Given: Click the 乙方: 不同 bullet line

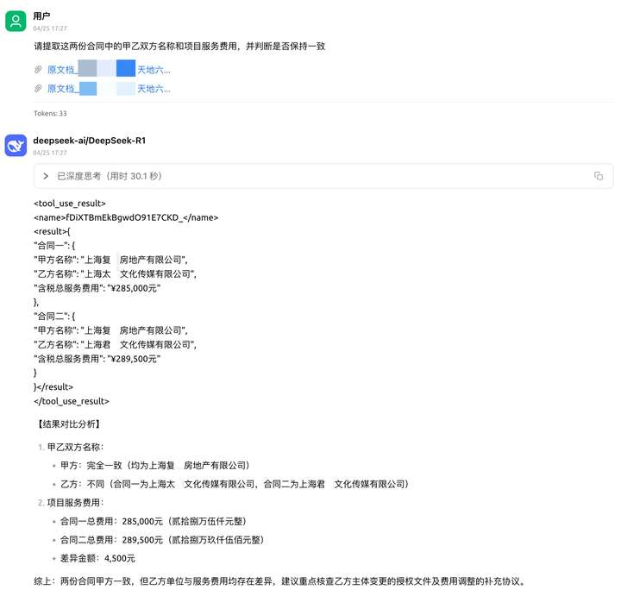Looking at the screenshot, I should click(235, 484).
